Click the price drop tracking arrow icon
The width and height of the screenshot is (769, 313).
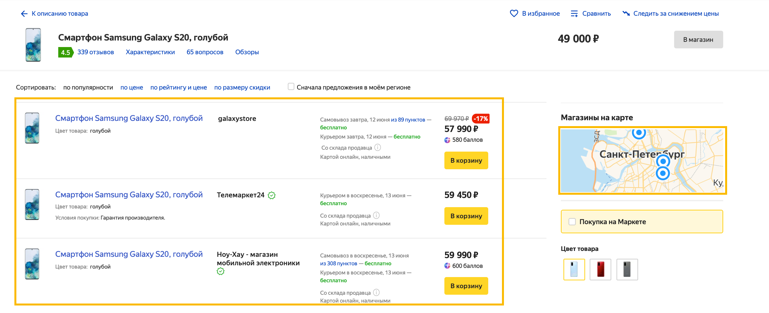[x=626, y=13]
